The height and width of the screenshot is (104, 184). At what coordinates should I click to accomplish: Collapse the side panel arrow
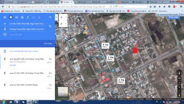[56, 17]
